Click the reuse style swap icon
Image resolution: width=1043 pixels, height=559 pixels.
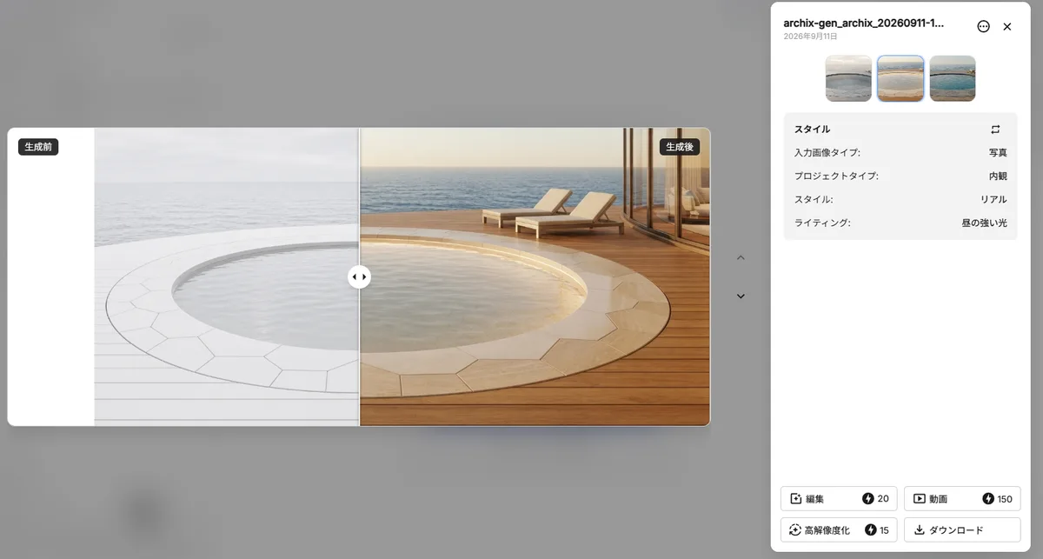click(x=995, y=130)
